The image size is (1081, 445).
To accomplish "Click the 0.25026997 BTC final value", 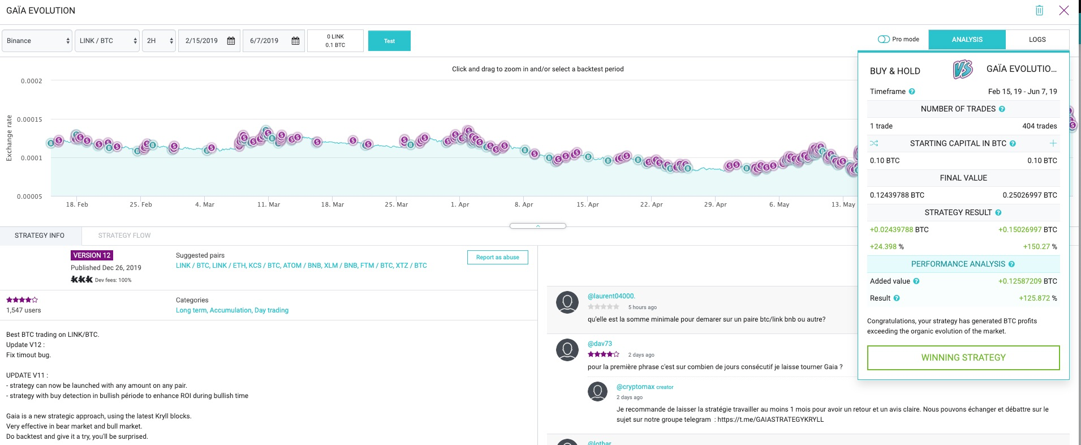I will tap(1030, 195).
